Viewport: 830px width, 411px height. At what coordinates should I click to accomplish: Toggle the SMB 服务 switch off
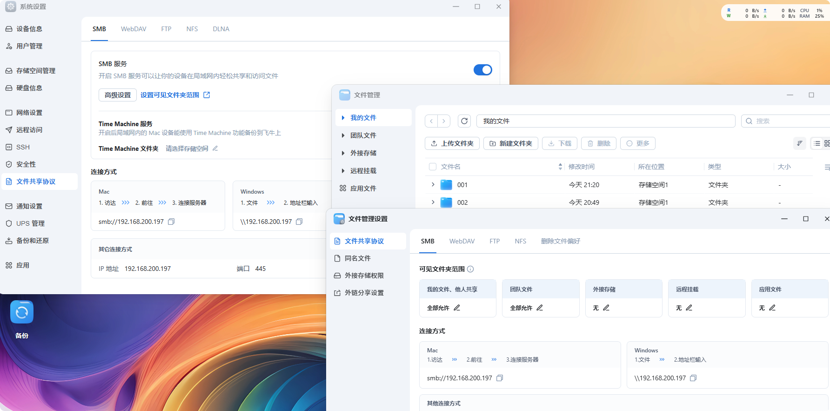pyautogui.click(x=483, y=70)
